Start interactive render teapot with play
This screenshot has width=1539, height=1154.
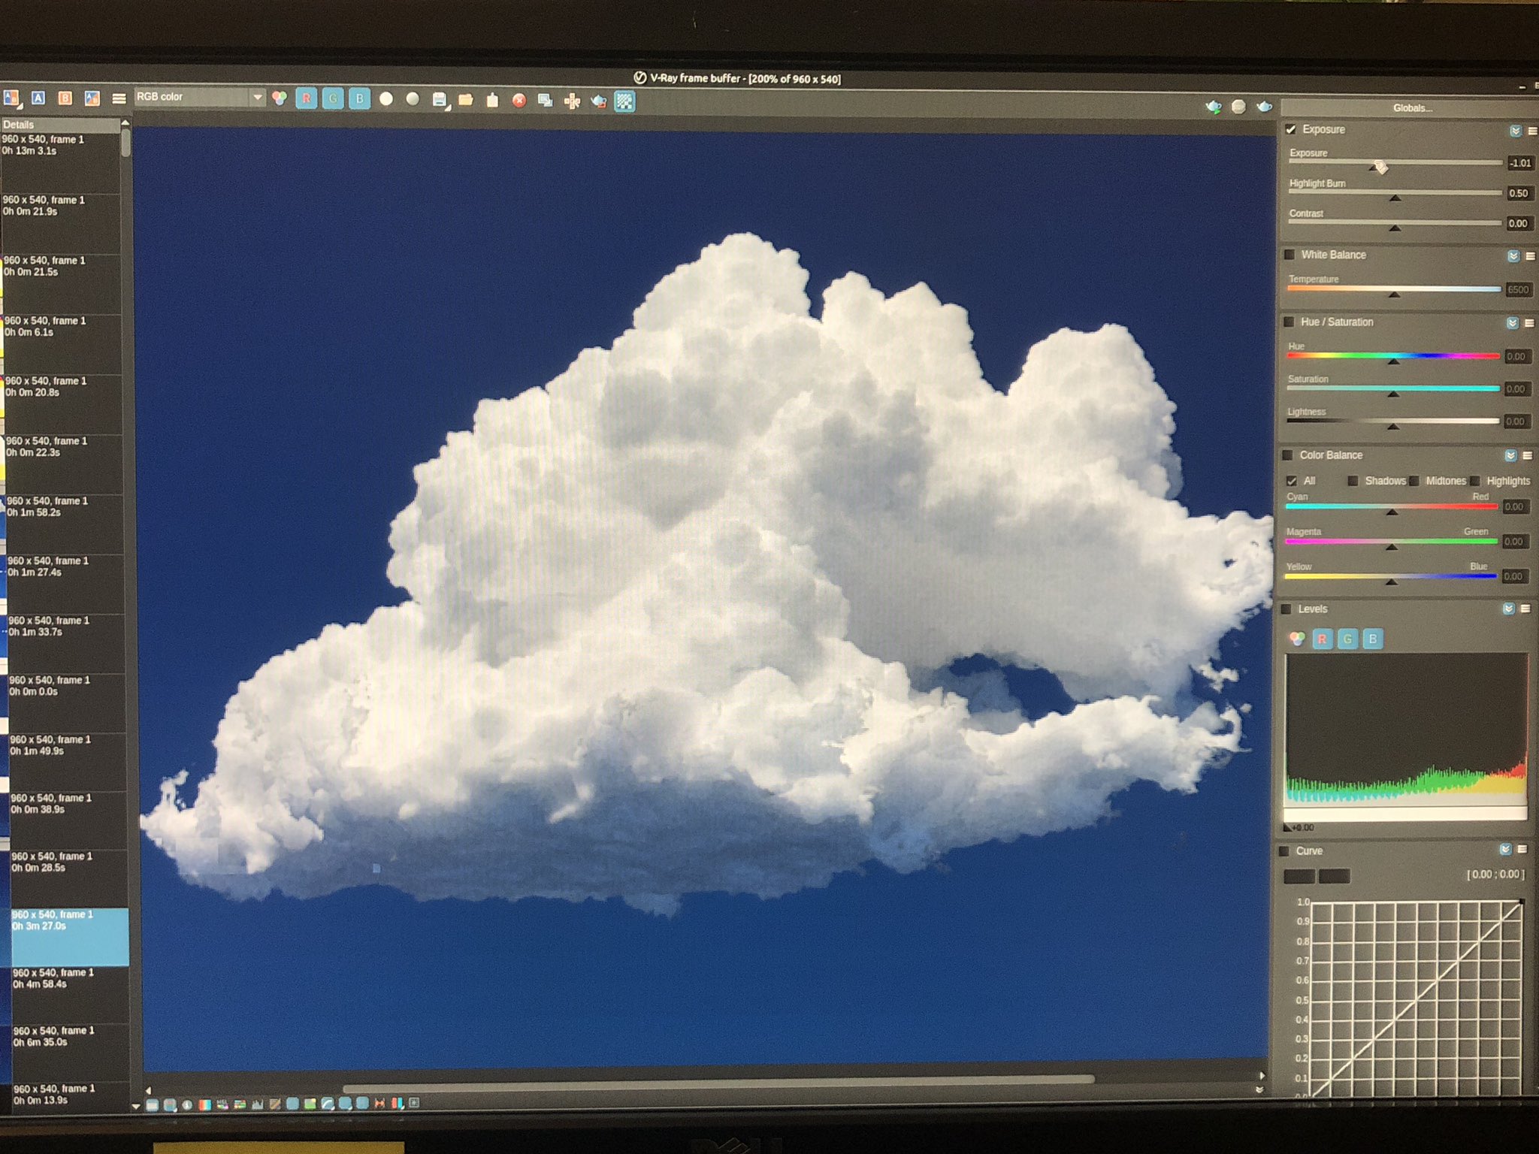(1213, 107)
